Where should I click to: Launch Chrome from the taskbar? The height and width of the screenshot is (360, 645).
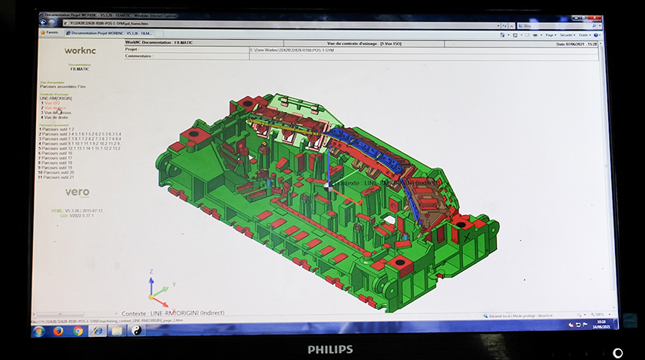click(x=78, y=331)
